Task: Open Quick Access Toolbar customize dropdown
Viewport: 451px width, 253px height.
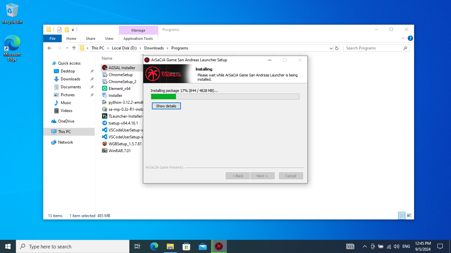Action: tap(73, 30)
